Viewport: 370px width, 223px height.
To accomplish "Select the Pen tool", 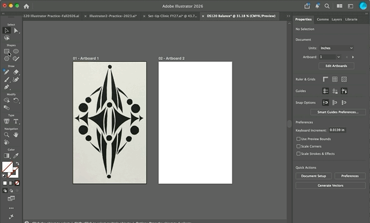I will [6, 87].
